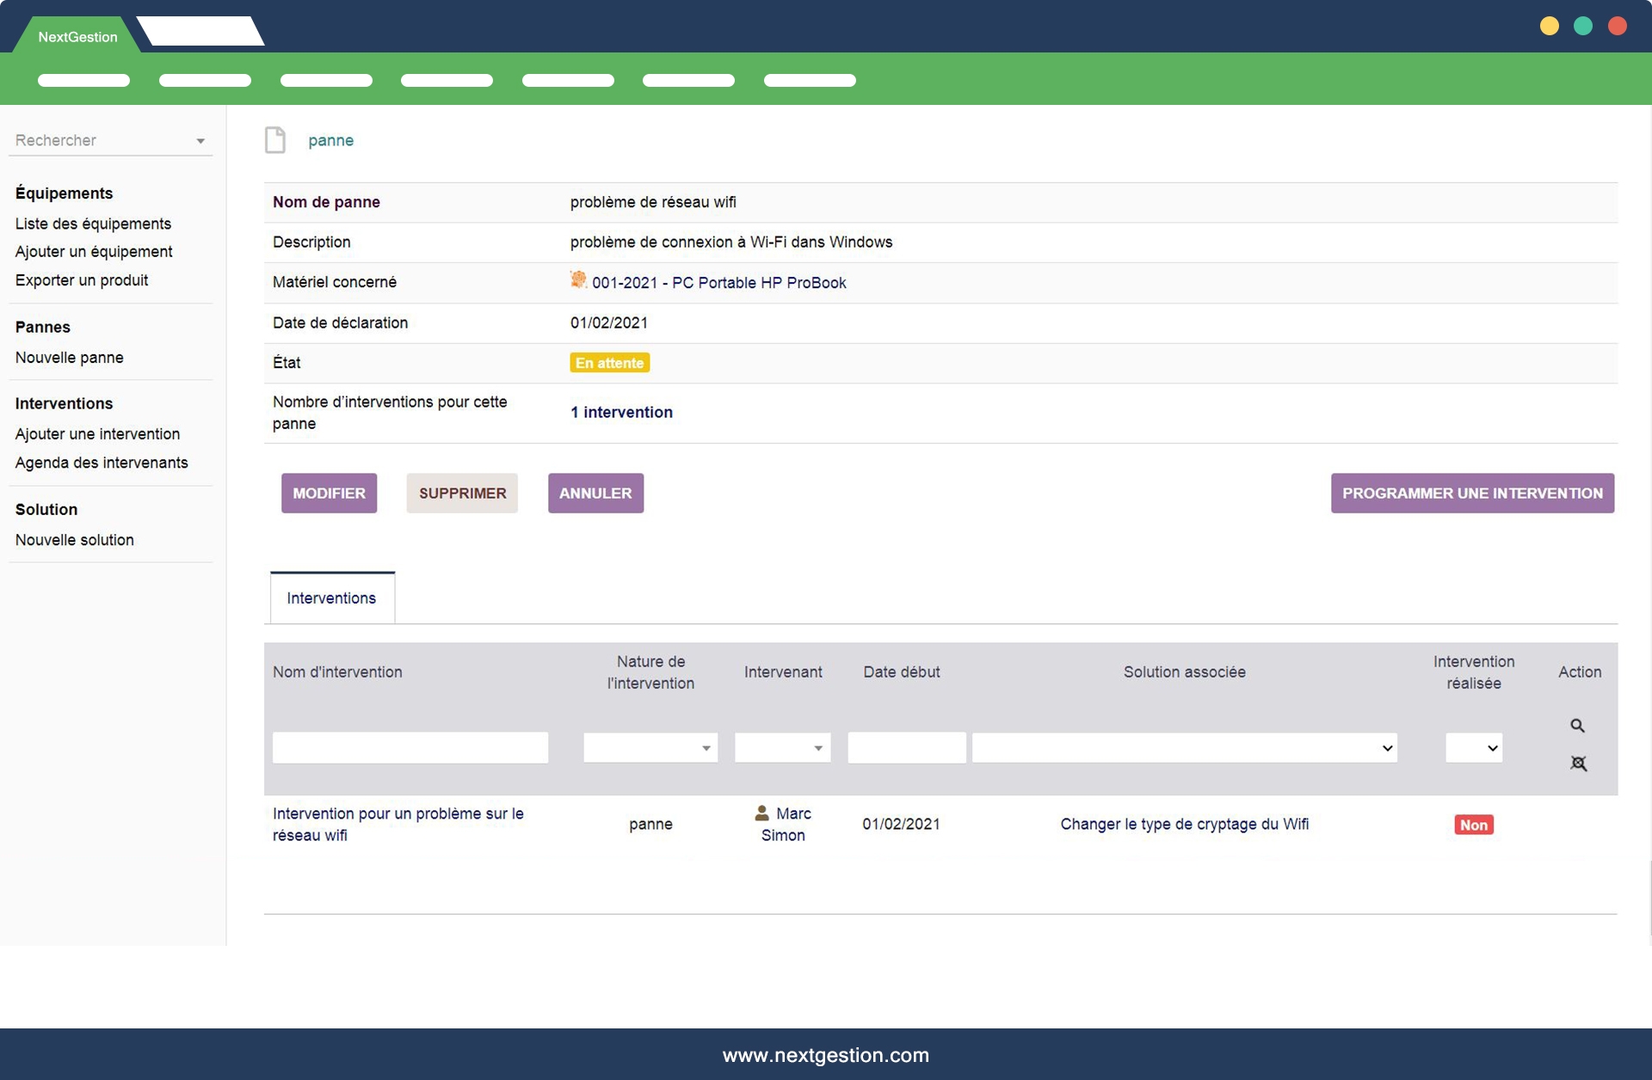
Task: Click the clear filter icon below the magnifier
Action: (1578, 764)
